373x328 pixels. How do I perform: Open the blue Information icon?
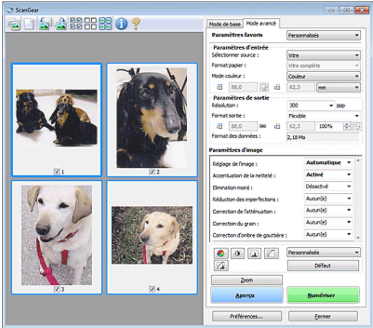(121, 24)
